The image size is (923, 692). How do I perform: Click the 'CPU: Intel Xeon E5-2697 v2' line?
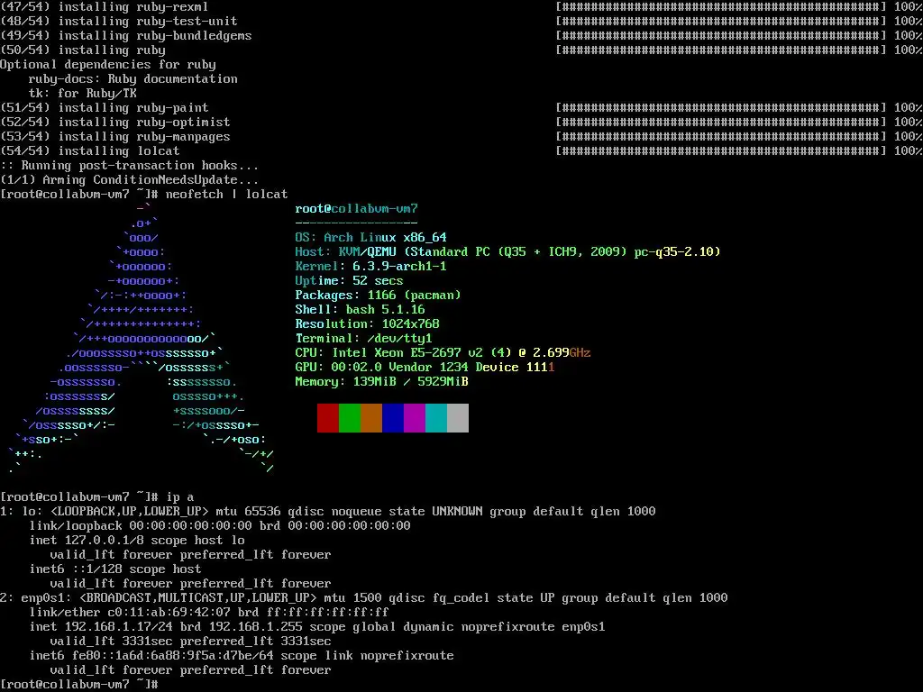[443, 352]
